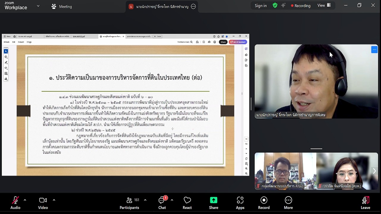Open the Audio options chevron
The width and height of the screenshot is (381, 214).
click(x=25, y=200)
